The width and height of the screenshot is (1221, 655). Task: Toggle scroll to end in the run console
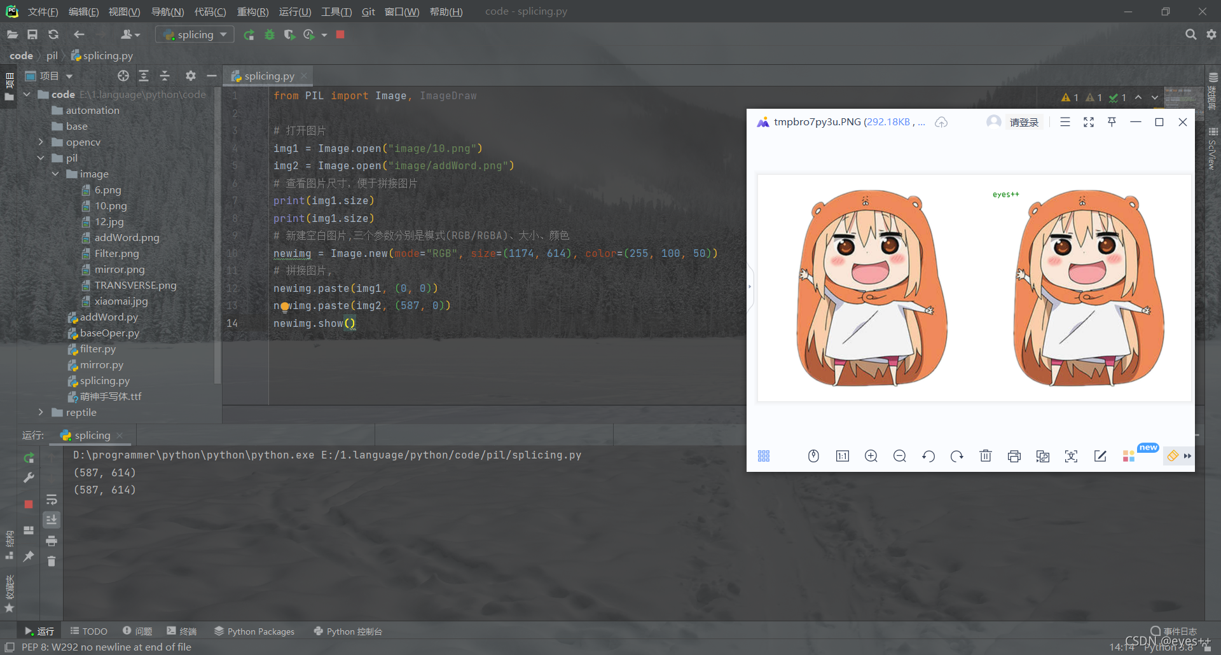(52, 520)
